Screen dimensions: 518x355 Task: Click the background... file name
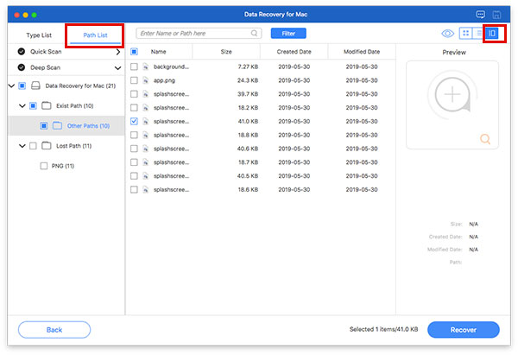(171, 67)
